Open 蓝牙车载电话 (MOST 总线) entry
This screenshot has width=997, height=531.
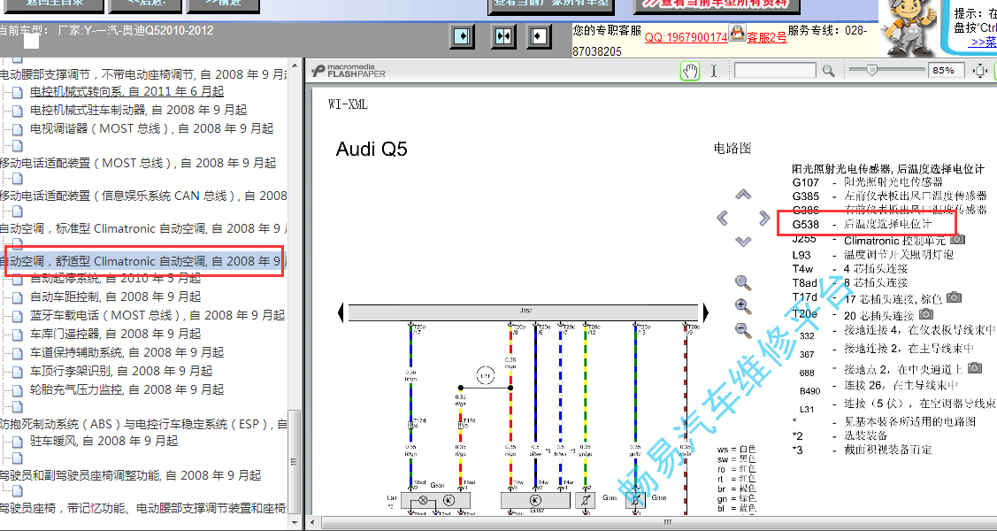(x=157, y=315)
